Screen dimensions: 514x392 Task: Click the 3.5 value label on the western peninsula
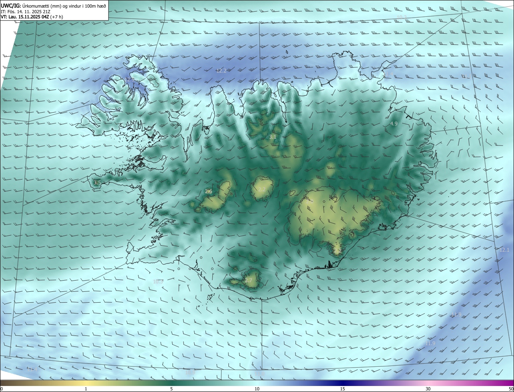coord(97,183)
